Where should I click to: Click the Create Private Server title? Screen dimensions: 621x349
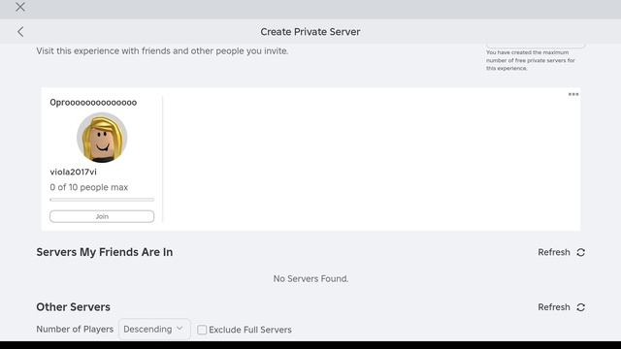(310, 32)
